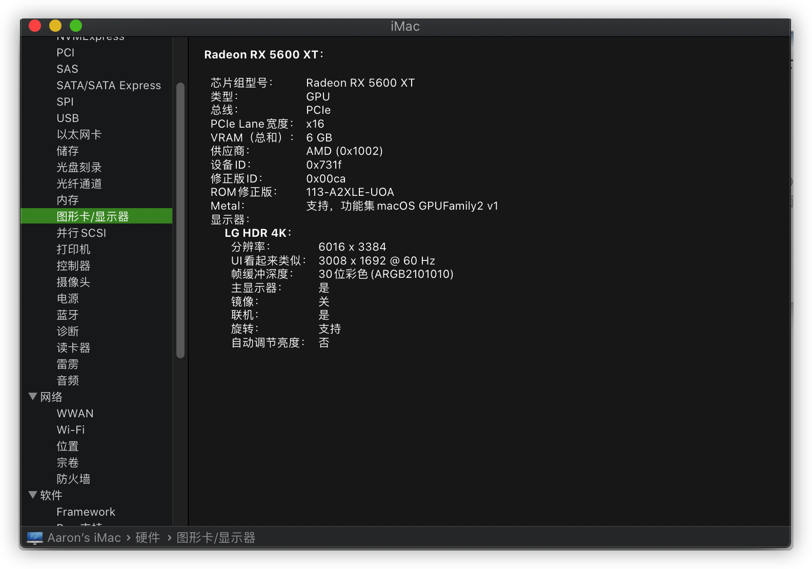Click the green zoom window button
The image size is (812, 569).
[x=76, y=26]
